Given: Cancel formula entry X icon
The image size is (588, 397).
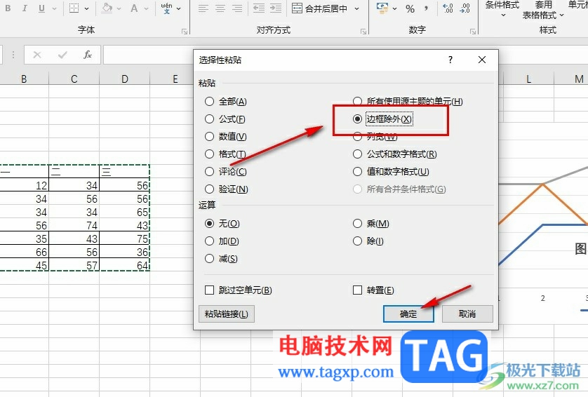Looking at the screenshot, I should click(37, 55).
